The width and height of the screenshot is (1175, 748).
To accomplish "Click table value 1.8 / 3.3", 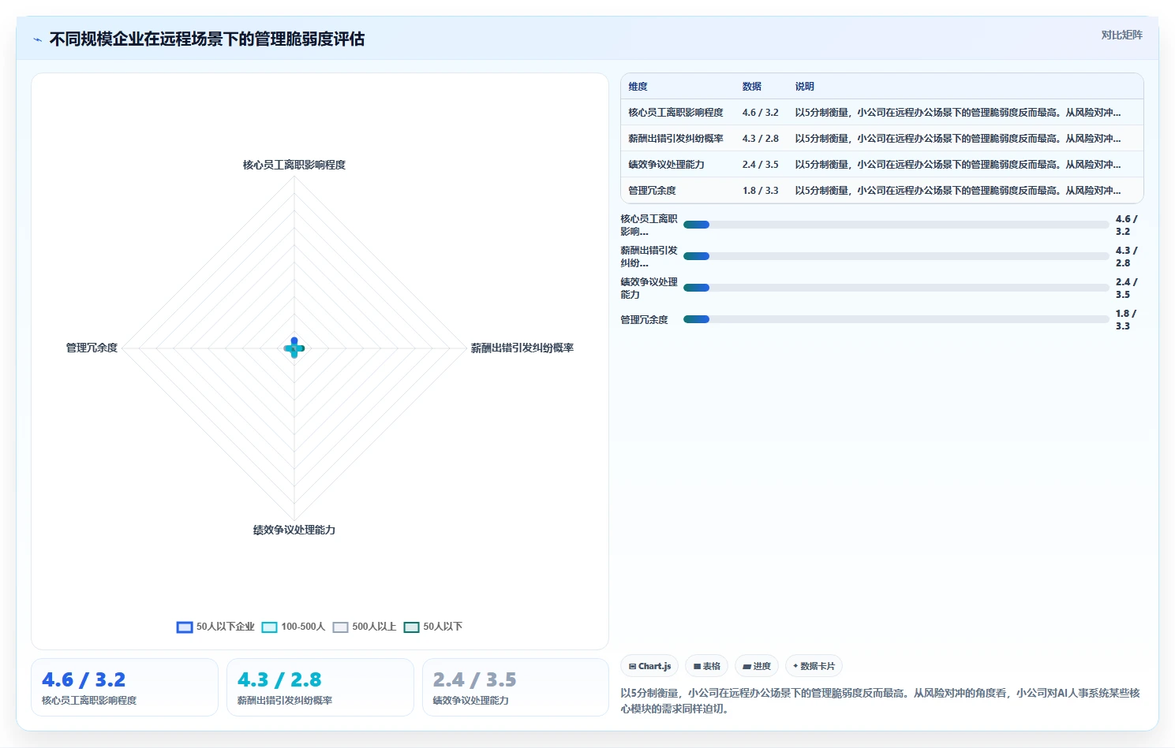I will coord(760,191).
